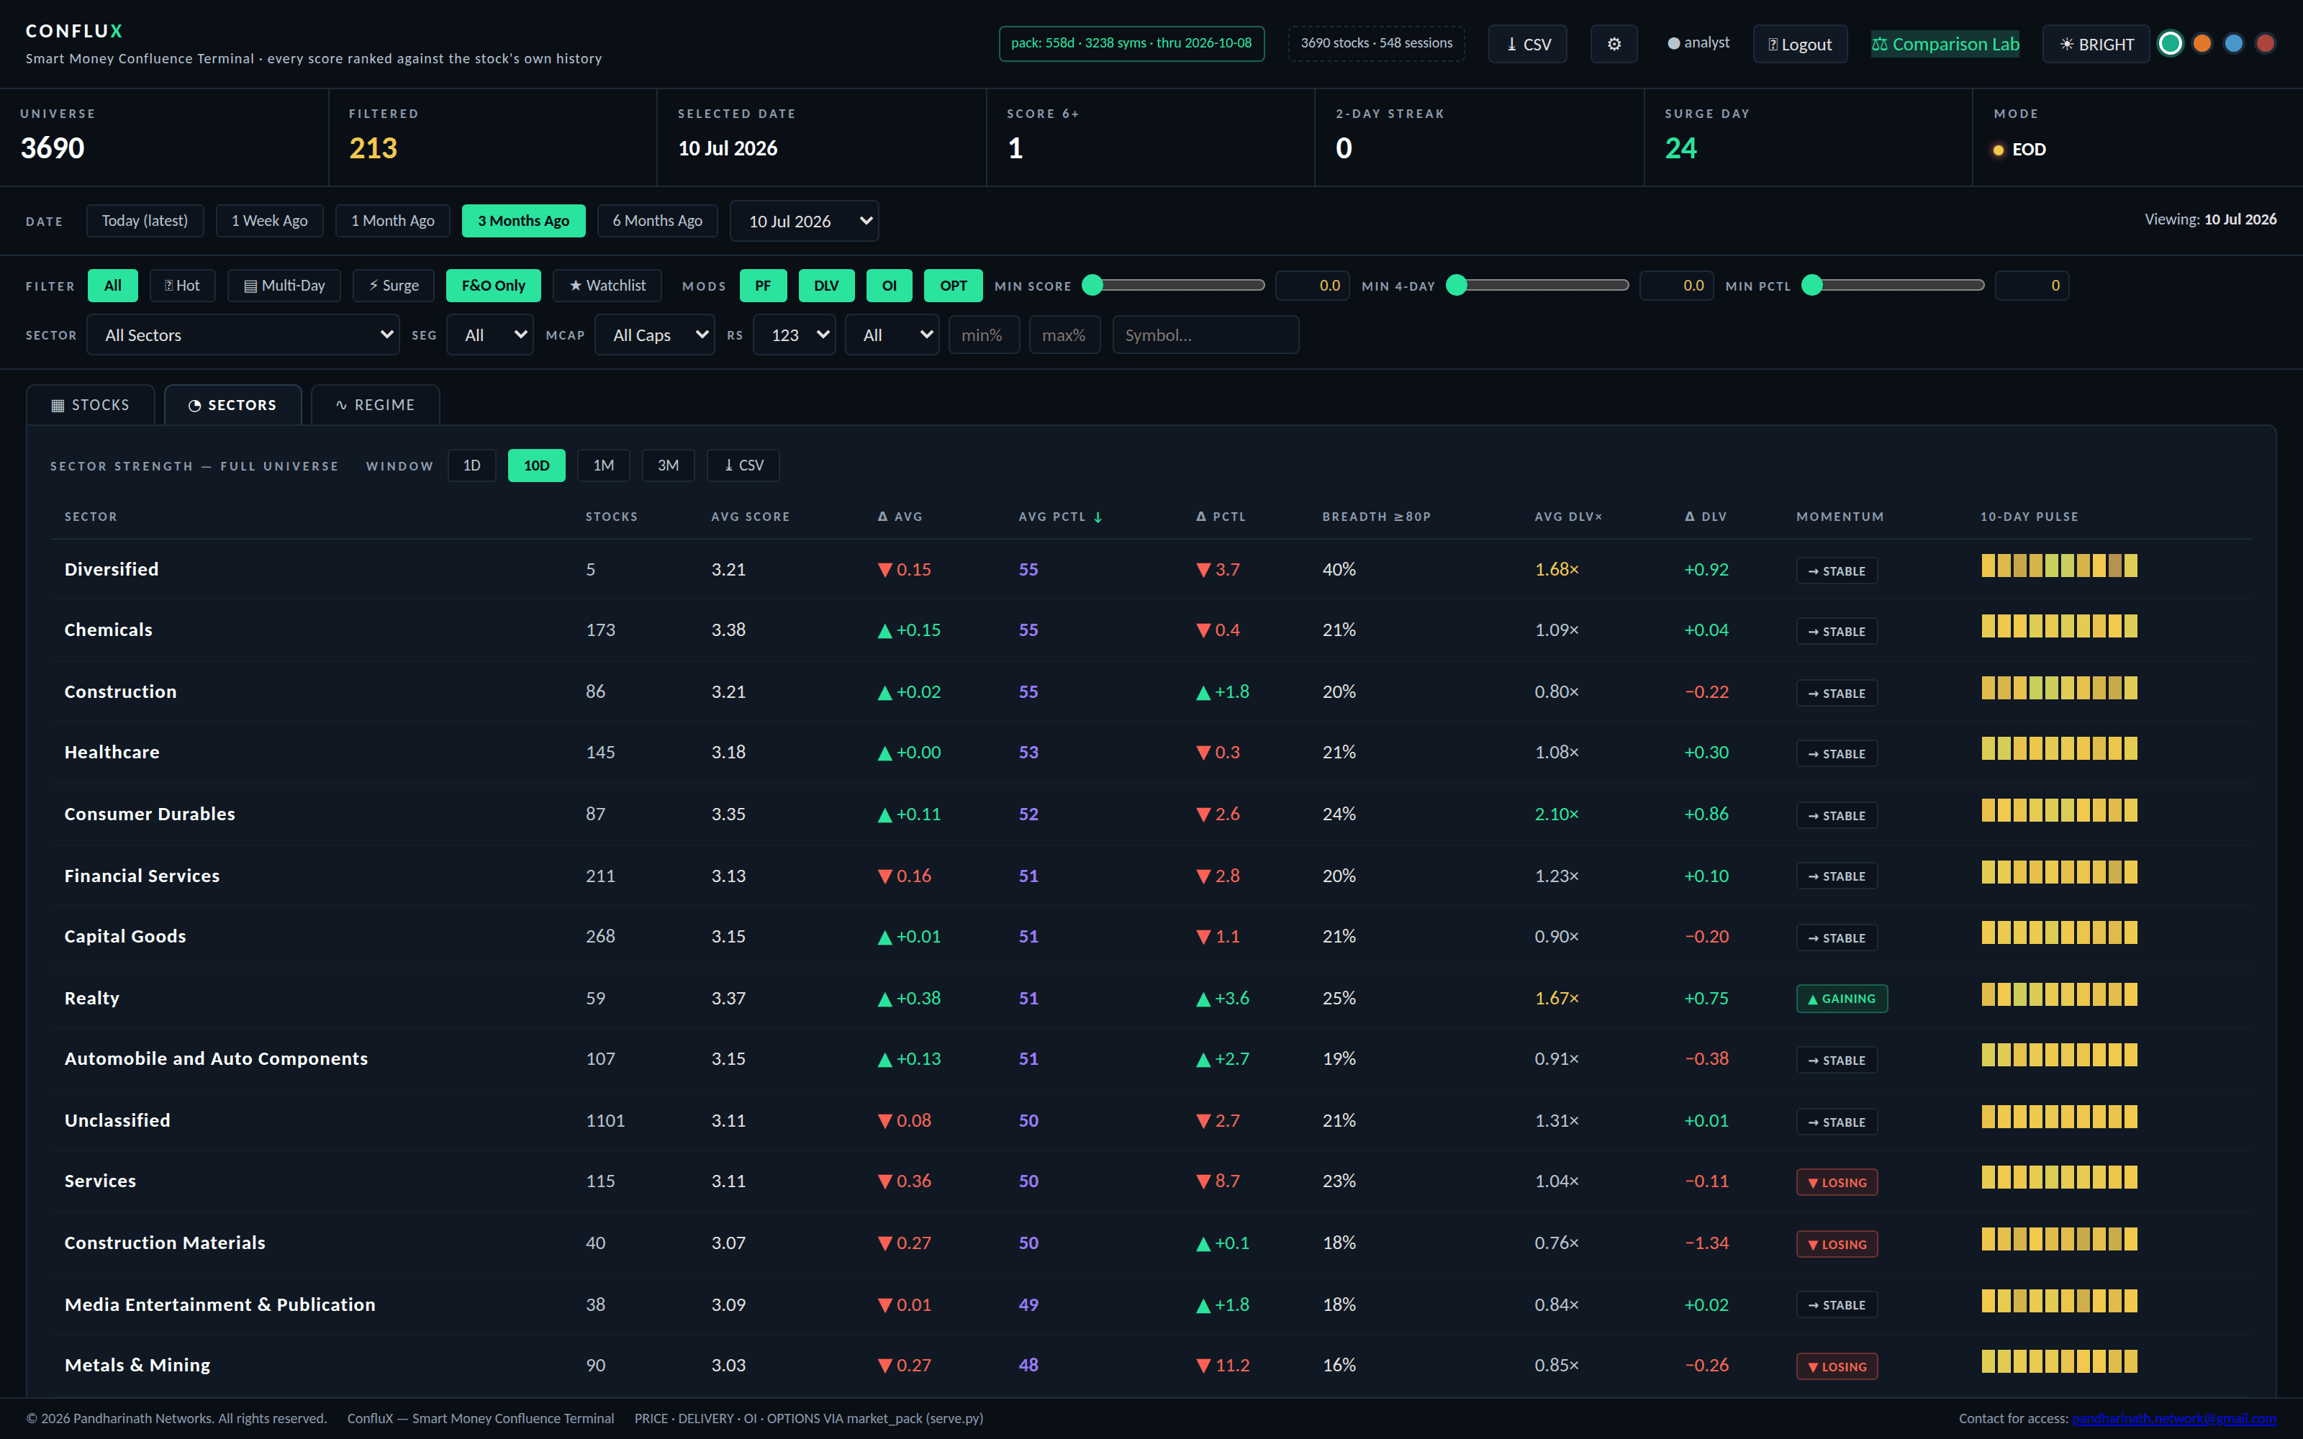Select the 1D window
The height and width of the screenshot is (1439, 2303).
(x=472, y=466)
